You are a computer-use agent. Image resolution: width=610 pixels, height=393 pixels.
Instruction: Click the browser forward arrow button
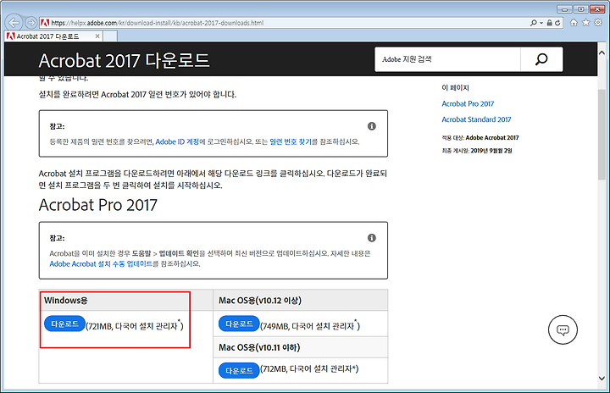click(31, 23)
